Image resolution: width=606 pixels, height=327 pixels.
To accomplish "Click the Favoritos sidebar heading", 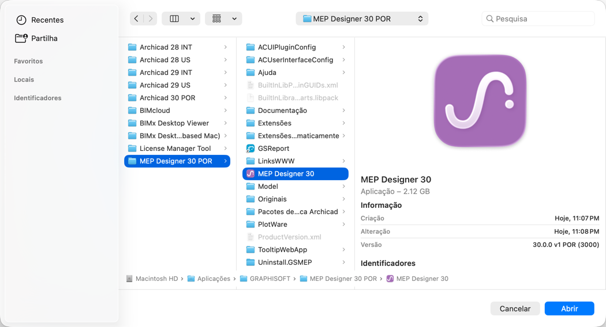I will click(28, 61).
